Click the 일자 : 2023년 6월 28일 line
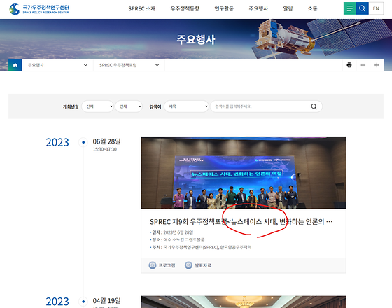This screenshot has height=308, width=392. [x=171, y=232]
